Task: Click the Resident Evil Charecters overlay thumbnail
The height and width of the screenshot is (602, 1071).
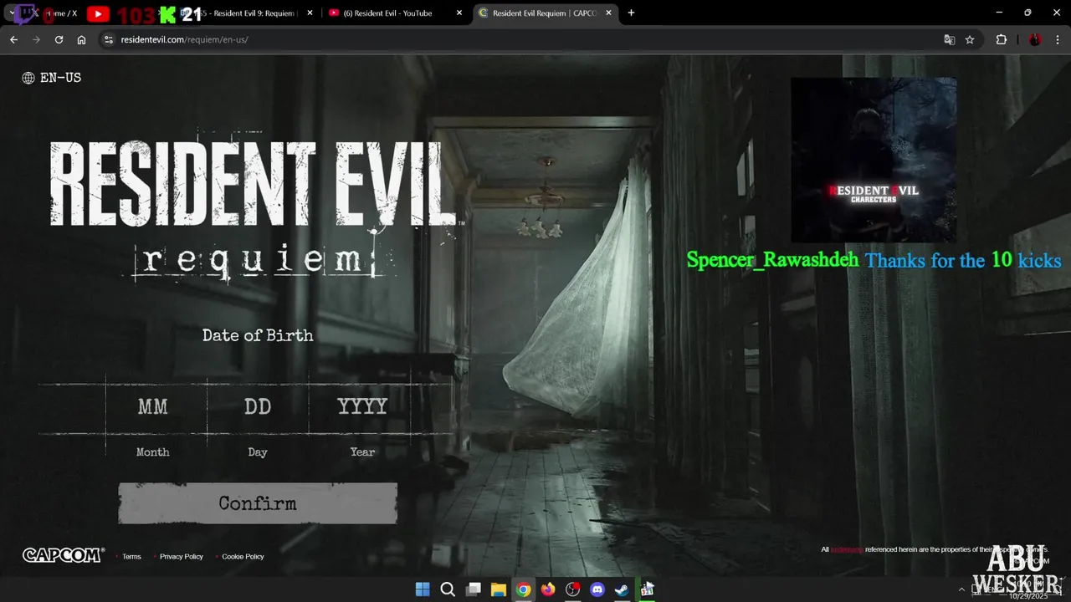Action: (874, 160)
